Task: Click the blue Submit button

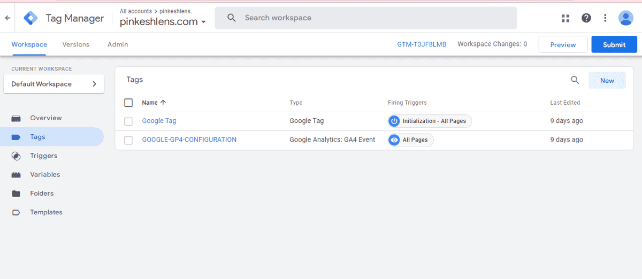Action: pyautogui.click(x=614, y=45)
